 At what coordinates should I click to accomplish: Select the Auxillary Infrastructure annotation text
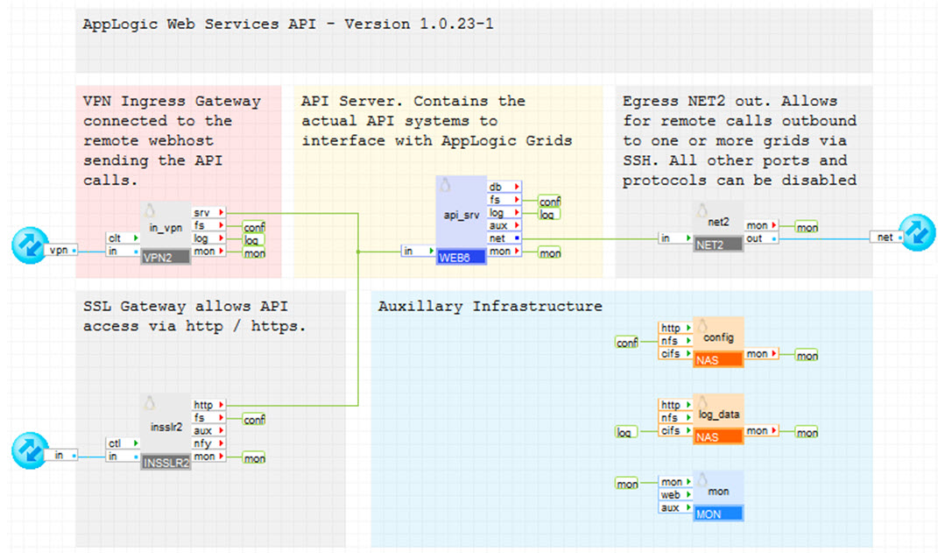(x=490, y=307)
